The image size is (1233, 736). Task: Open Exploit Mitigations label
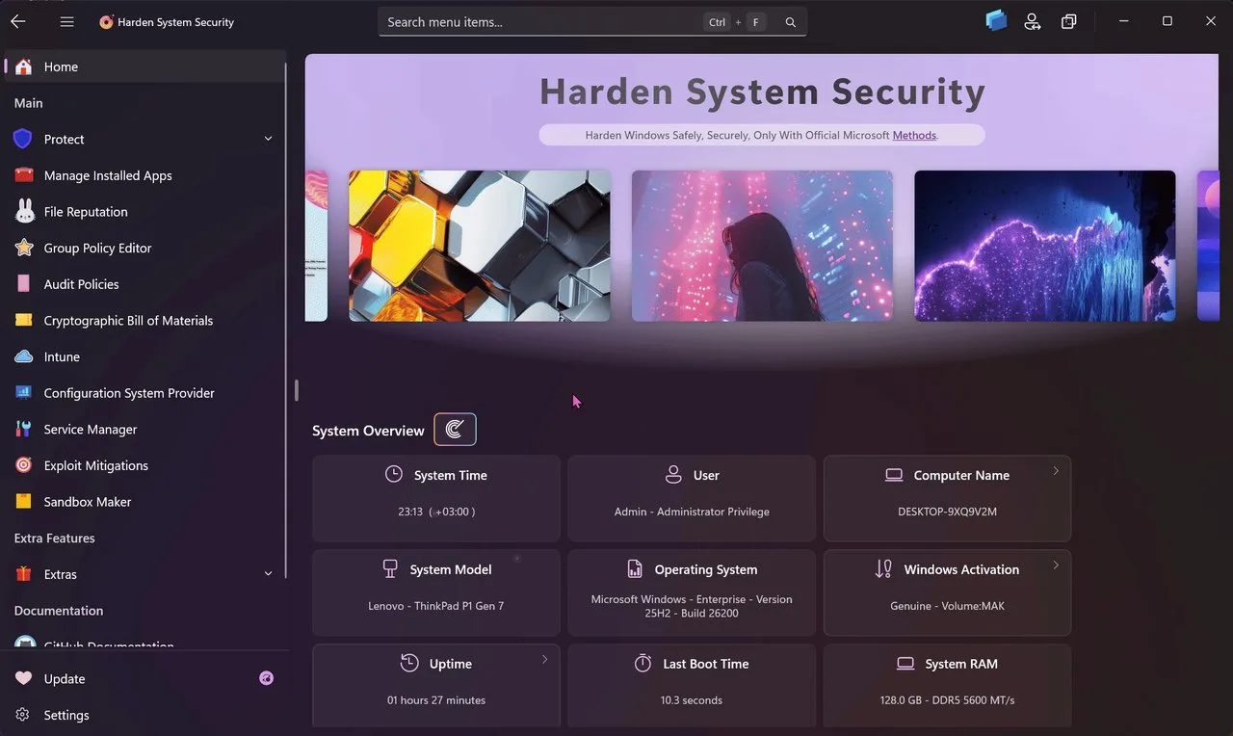pyautogui.click(x=96, y=465)
